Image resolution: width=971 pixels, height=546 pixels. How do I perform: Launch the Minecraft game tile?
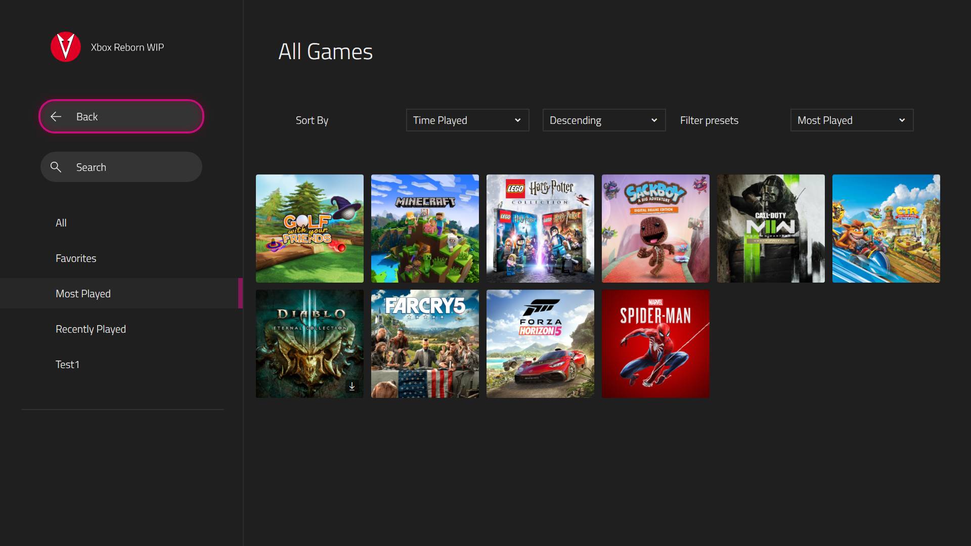425,229
